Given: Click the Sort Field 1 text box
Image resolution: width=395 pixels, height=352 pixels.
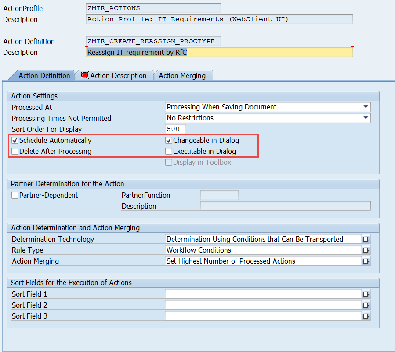Looking at the screenshot, I should 263,294.
